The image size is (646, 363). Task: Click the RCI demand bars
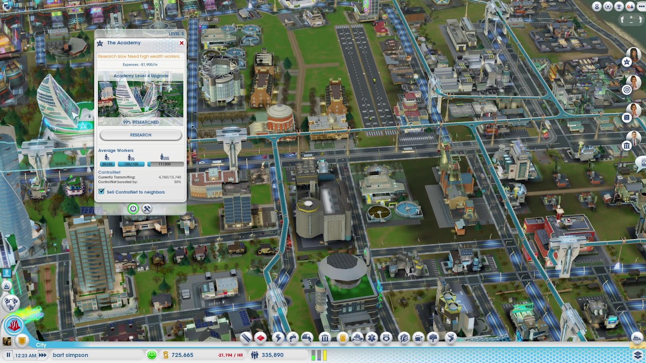[319, 355]
